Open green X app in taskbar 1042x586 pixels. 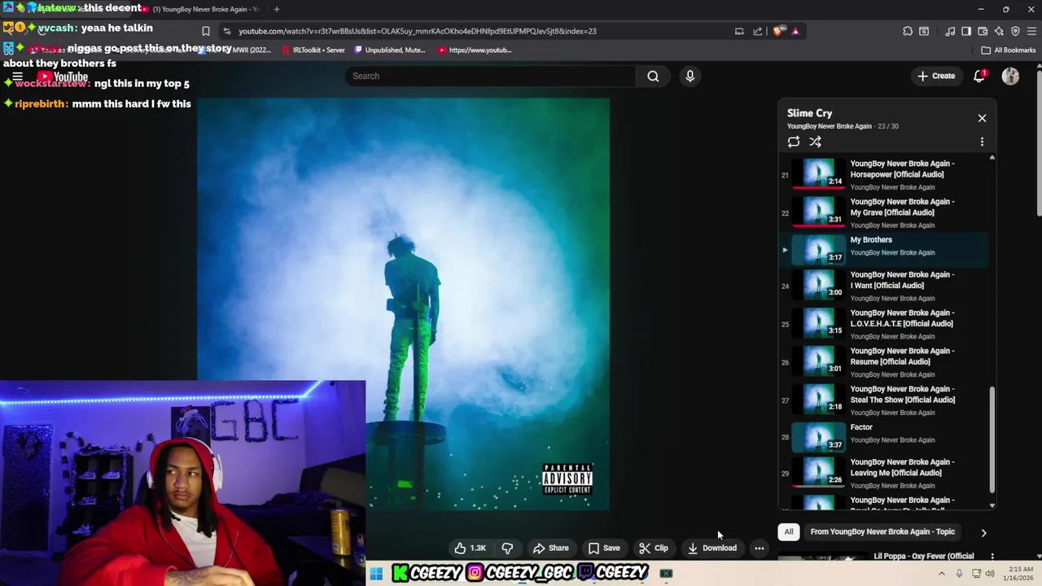[x=666, y=574]
